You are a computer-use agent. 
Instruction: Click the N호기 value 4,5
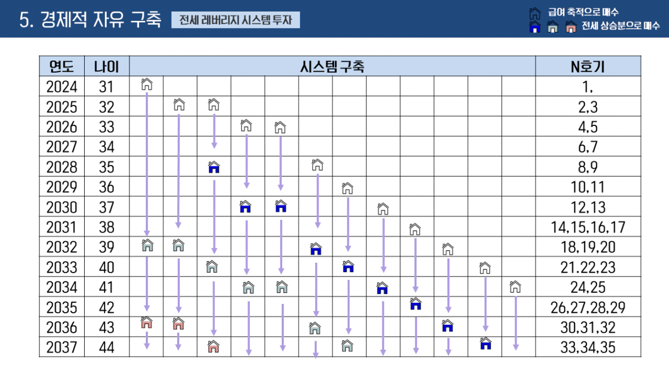(588, 127)
